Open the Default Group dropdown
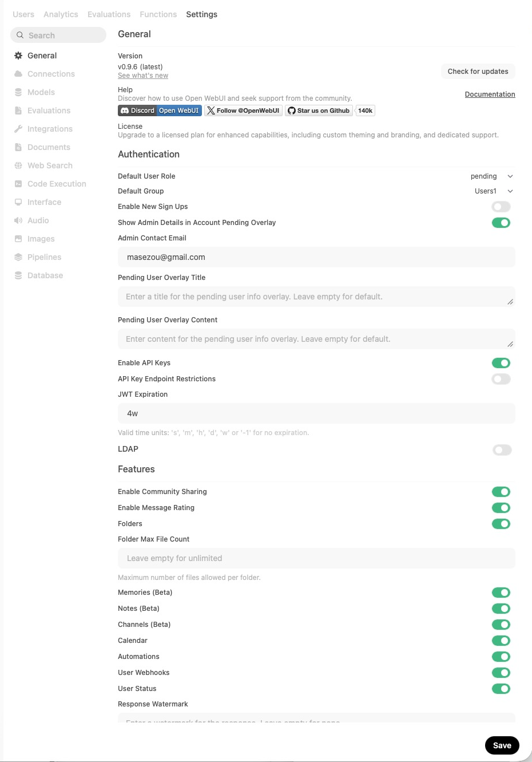Screen dimensions: 532x762 coord(493,191)
